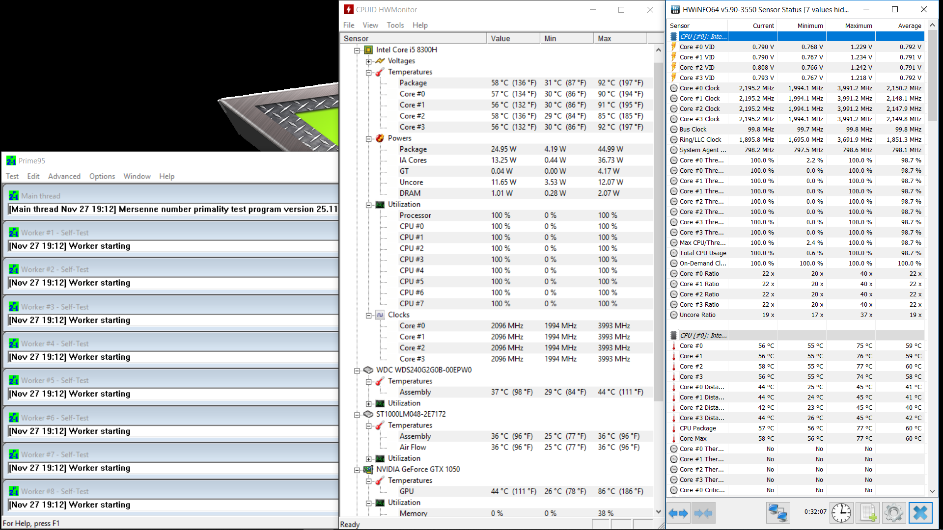Click the HWiNFO Average column header
The width and height of the screenshot is (943, 530).
coord(900,26)
